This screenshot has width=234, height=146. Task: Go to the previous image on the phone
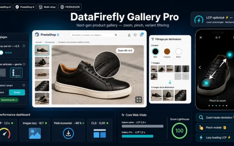200,67
